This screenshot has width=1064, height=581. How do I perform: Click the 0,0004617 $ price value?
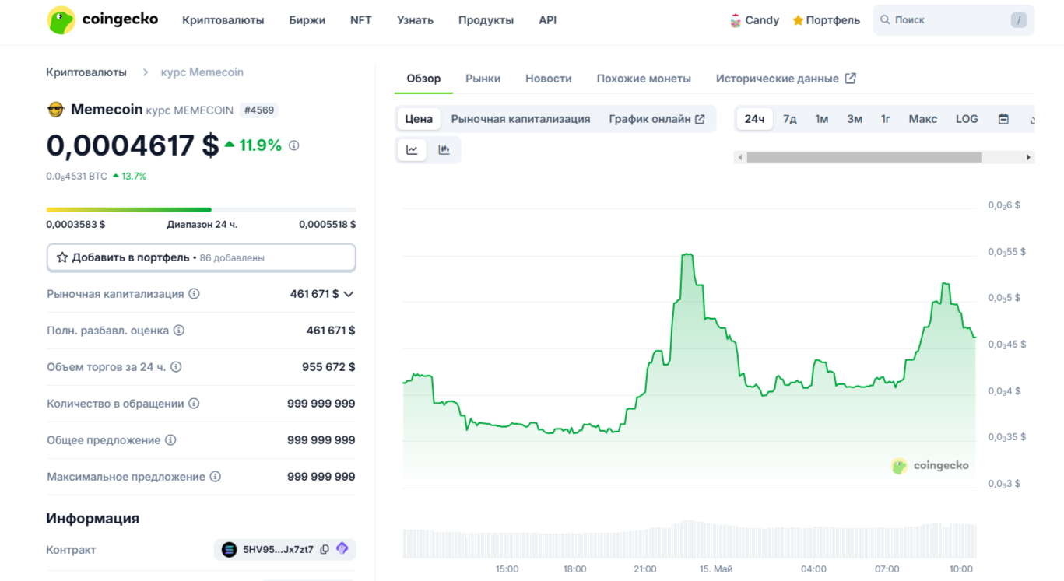(133, 145)
